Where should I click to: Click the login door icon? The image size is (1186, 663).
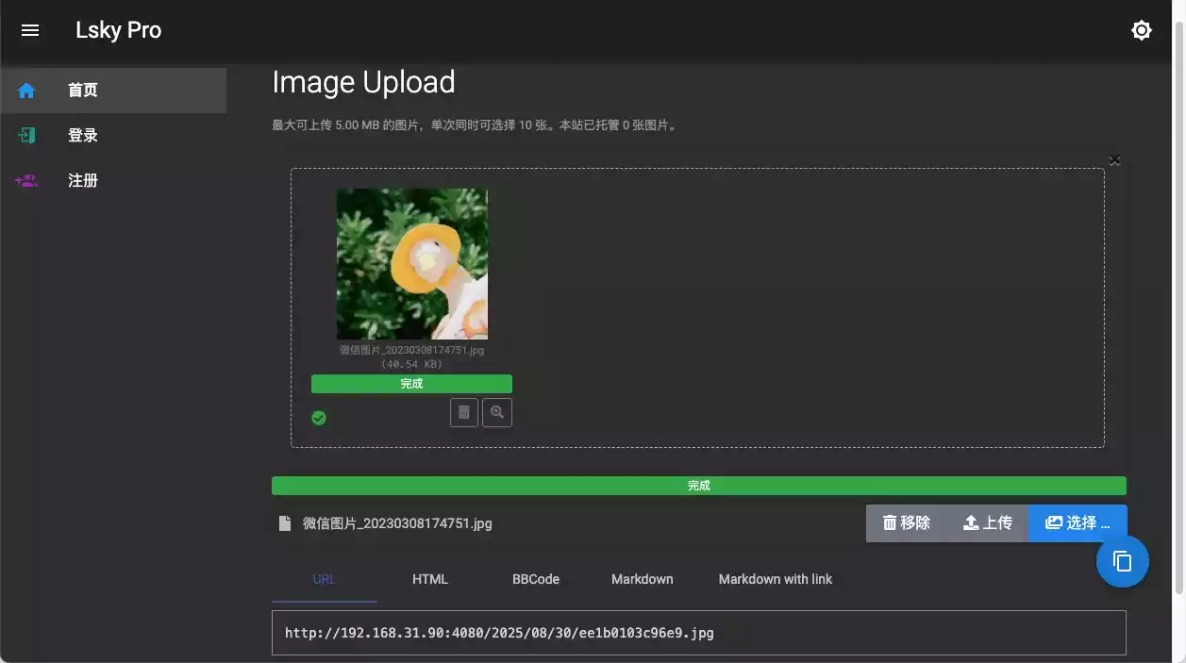click(26, 136)
